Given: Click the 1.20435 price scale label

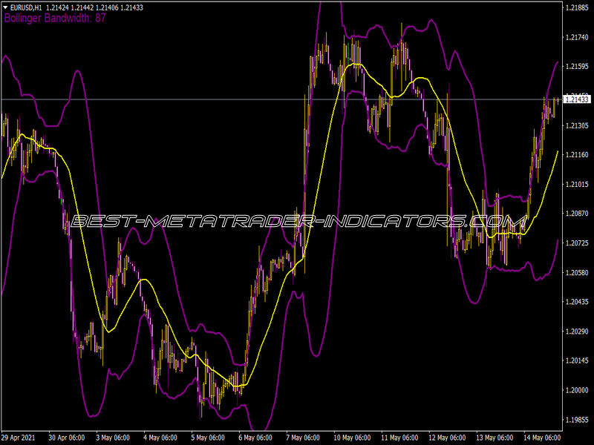Looking at the screenshot, I should point(577,302).
